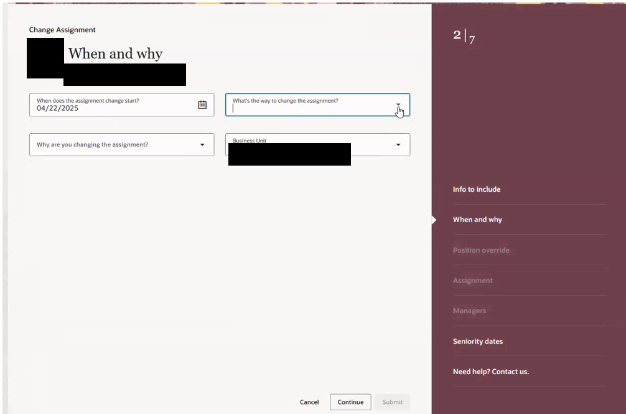Cancel the Change Assignment flow

(x=309, y=402)
